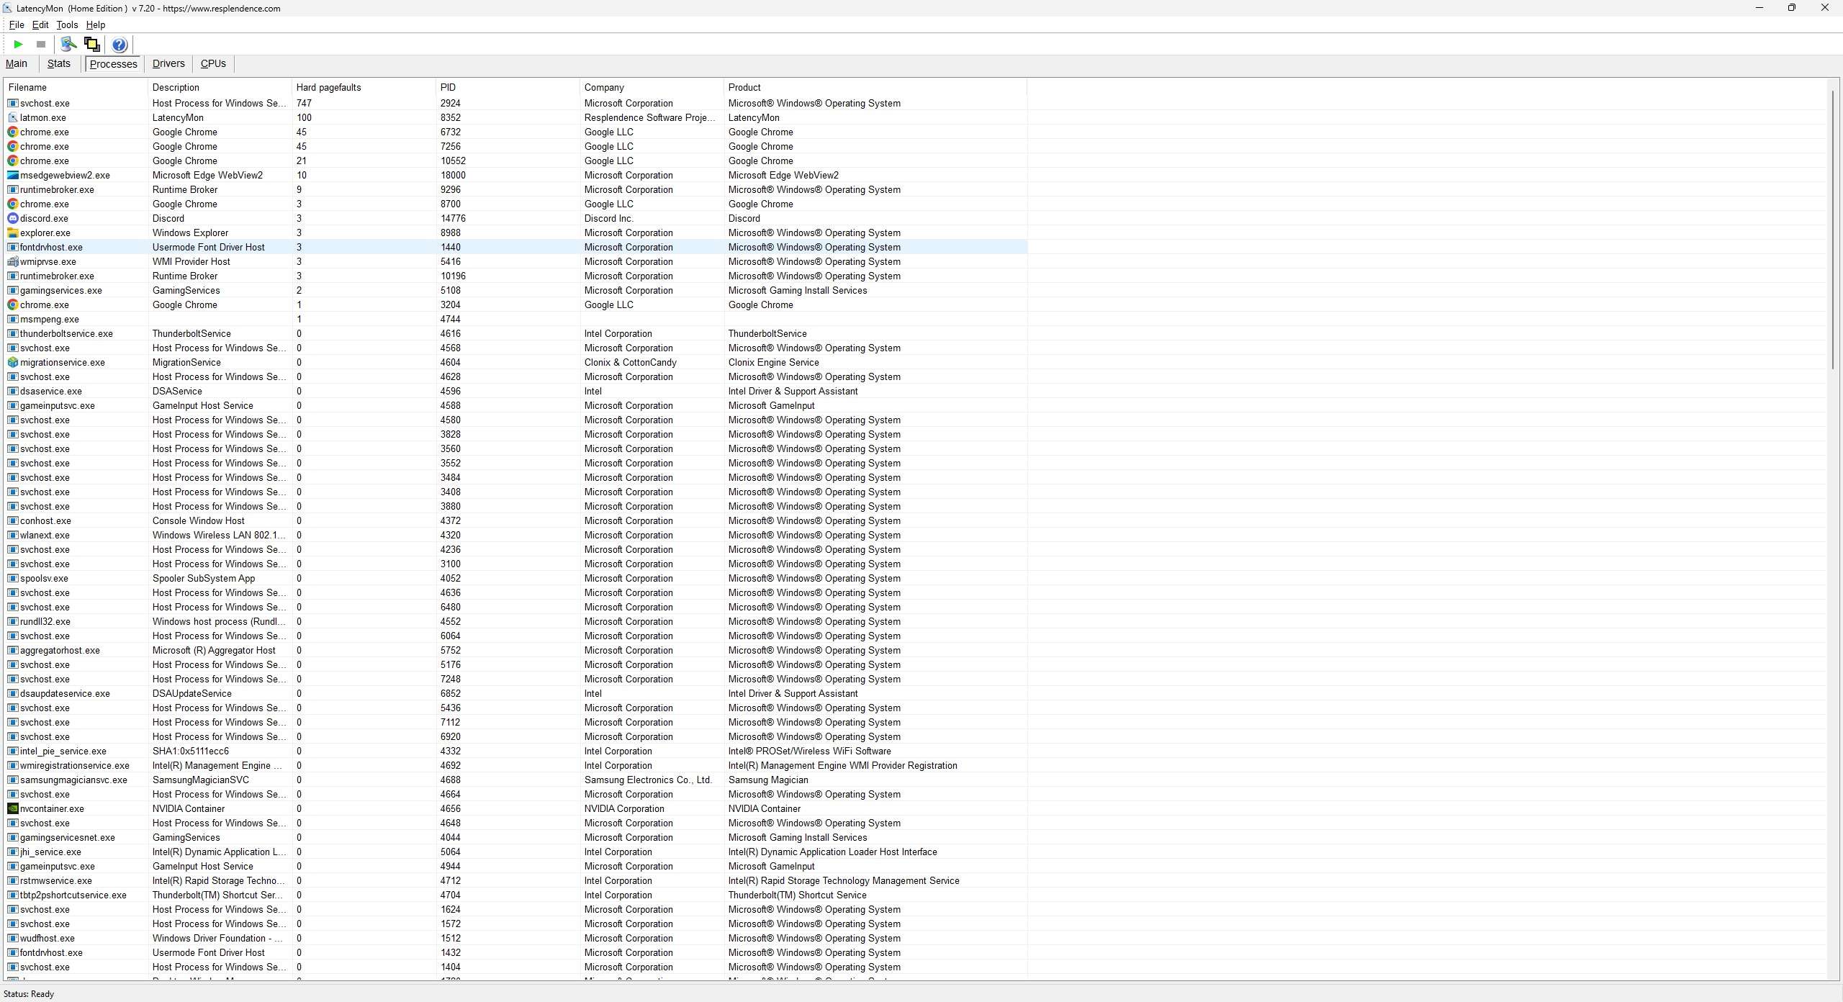Select the aggregatorhost.exe filename
1843x1002 pixels.
(60, 650)
